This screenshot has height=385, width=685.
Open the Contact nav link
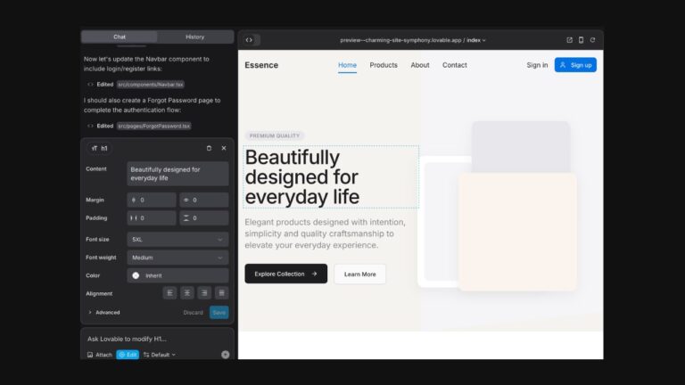point(454,65)
